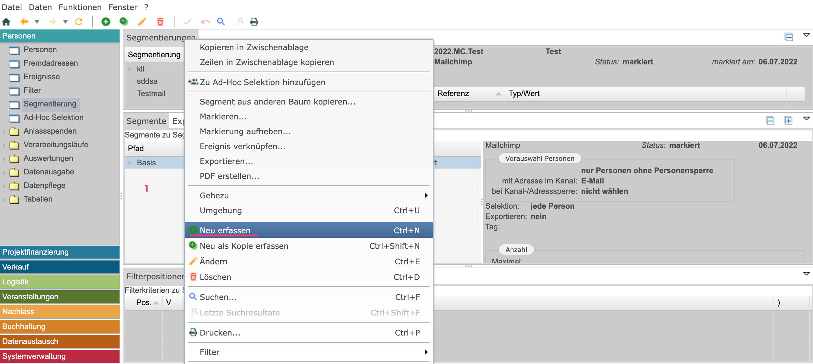Click the orange back arrow icon

point(24,22)
